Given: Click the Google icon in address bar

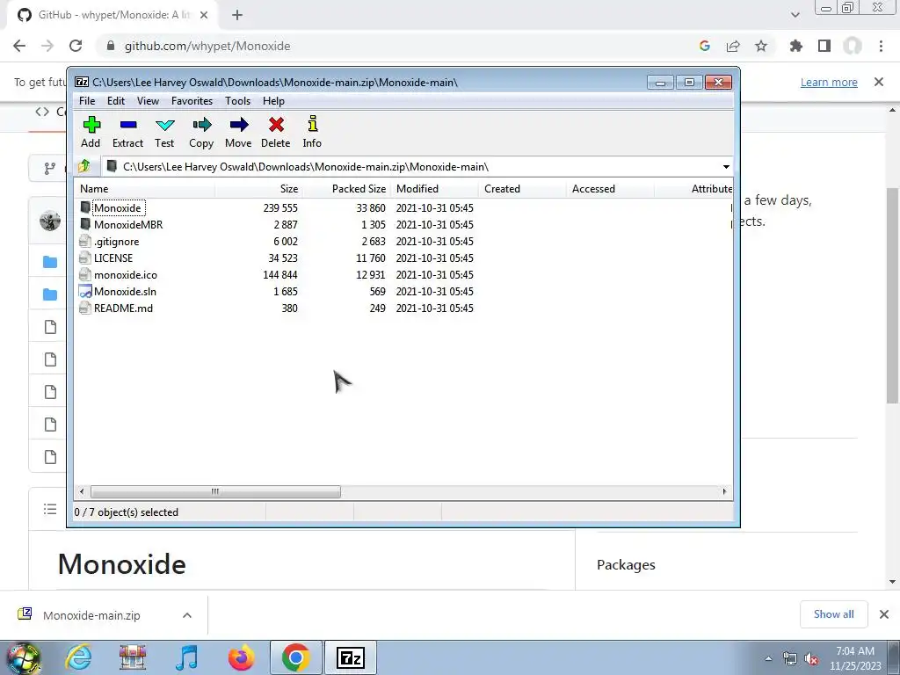Looking at the screenshot, I should pos(705,46).
